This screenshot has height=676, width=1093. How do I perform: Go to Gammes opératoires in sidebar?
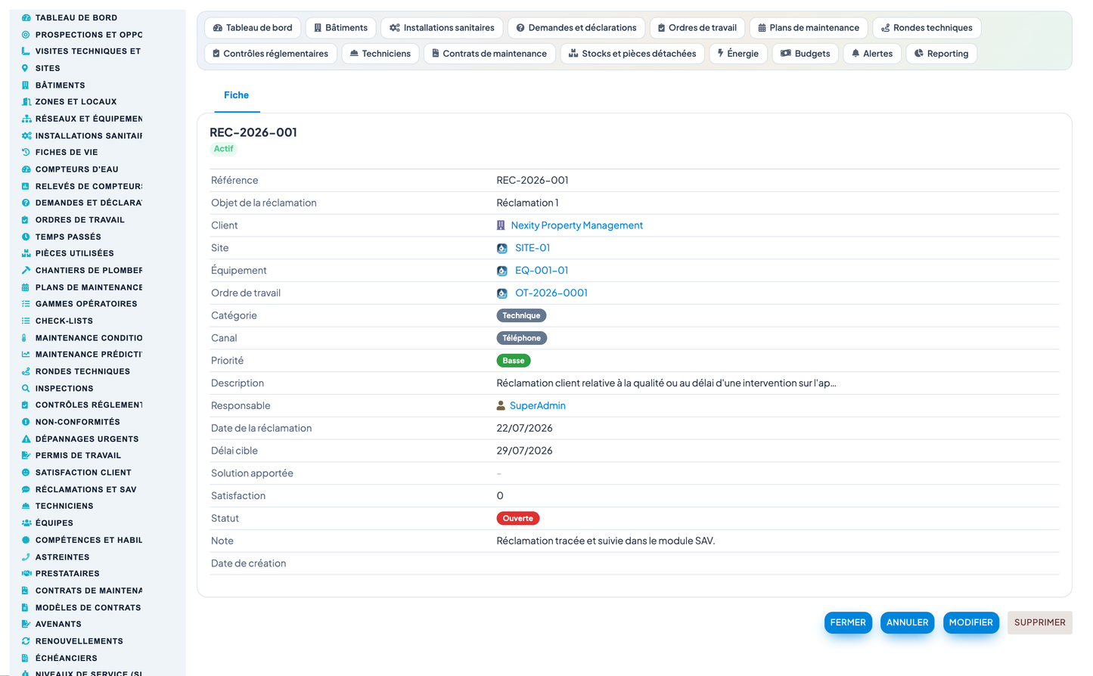[86, 304]
